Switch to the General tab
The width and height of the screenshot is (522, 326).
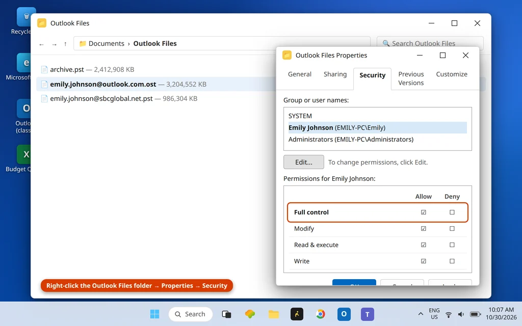pyautogui.click(x=300, y=74)
